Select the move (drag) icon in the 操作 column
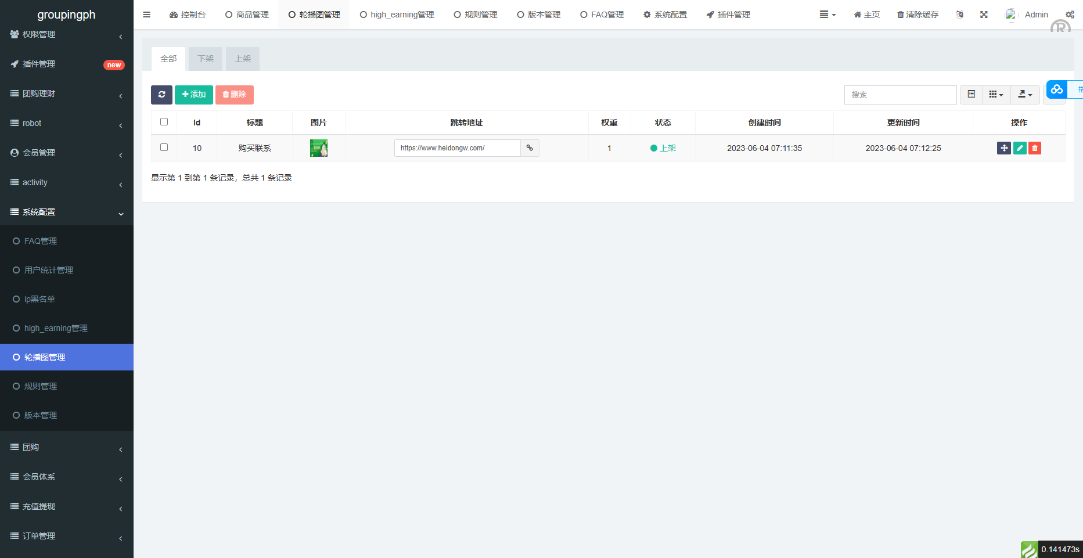 click(1004, 148)
